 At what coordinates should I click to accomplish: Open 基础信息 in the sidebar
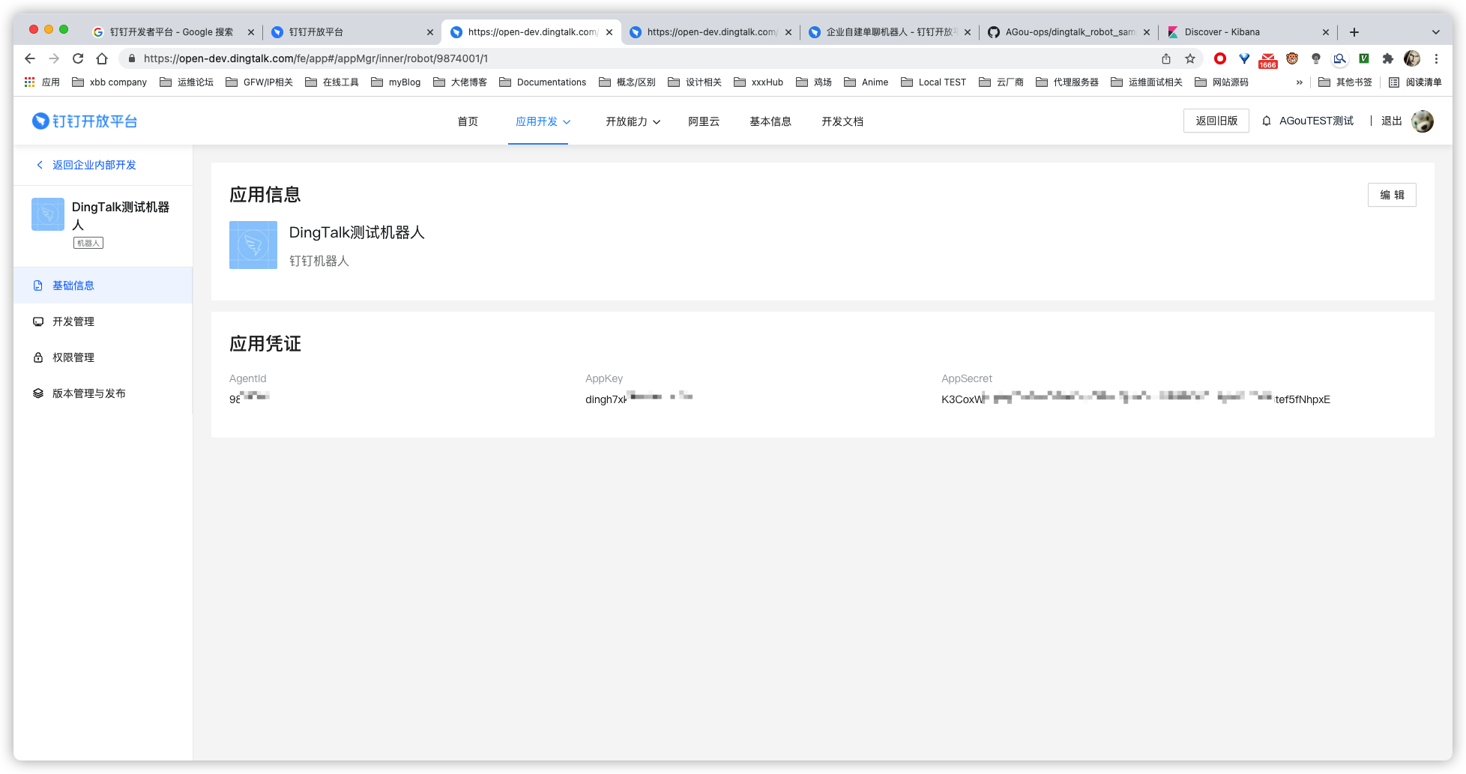point(103,285)
